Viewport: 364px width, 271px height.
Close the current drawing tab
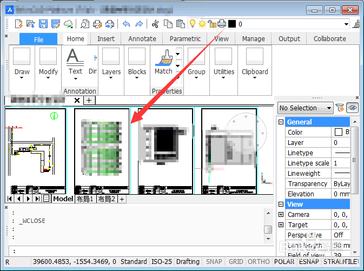click(77, 100)
